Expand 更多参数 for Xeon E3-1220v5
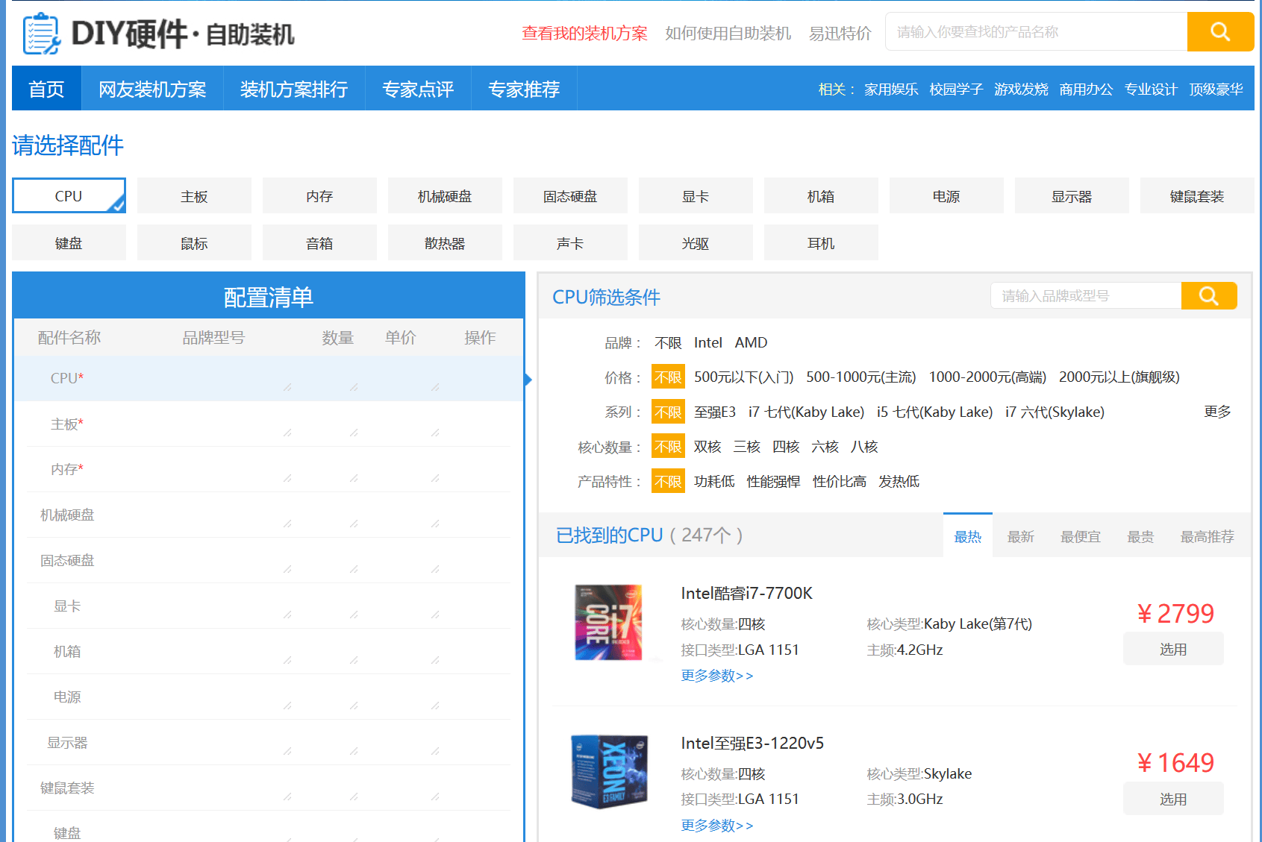The image size is (1262, 842). pyautogui.click(x=717, y=826)
